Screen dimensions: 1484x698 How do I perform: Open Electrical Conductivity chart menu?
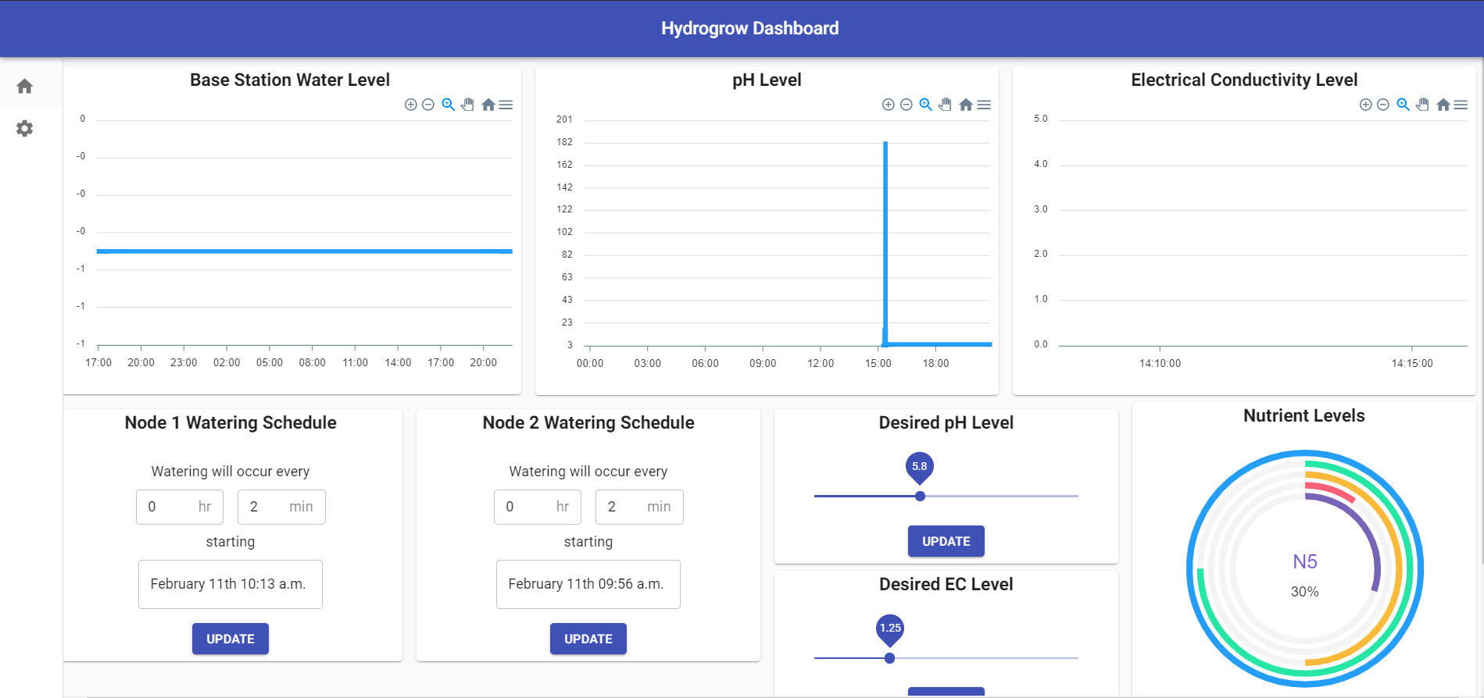pyautogui.click(x=1461, y=105)
